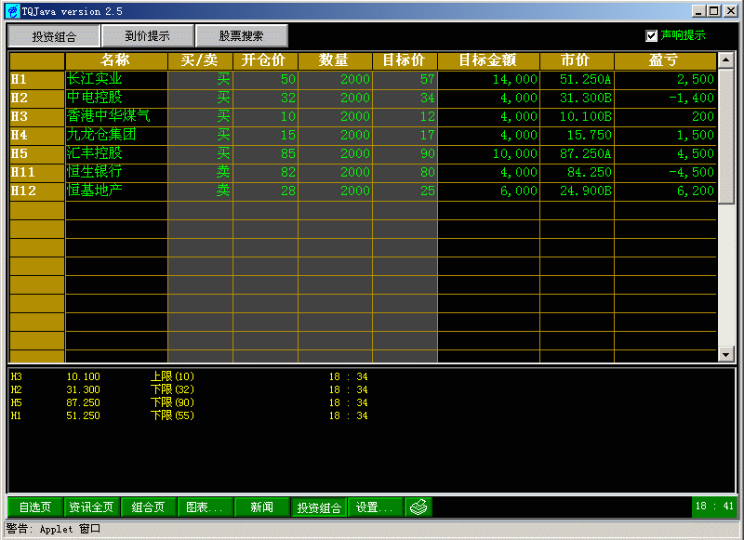Screen dimensions: 744x540
Task: Click the stock name 恒基地产
Action: [95, 191]
